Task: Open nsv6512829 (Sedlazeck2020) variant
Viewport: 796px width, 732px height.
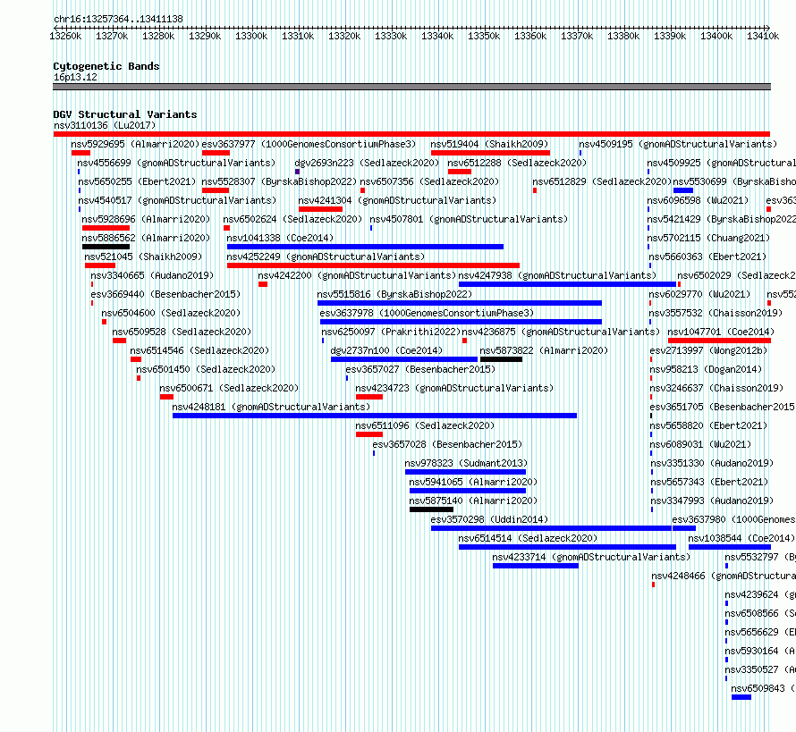Action: coord(602,181)
